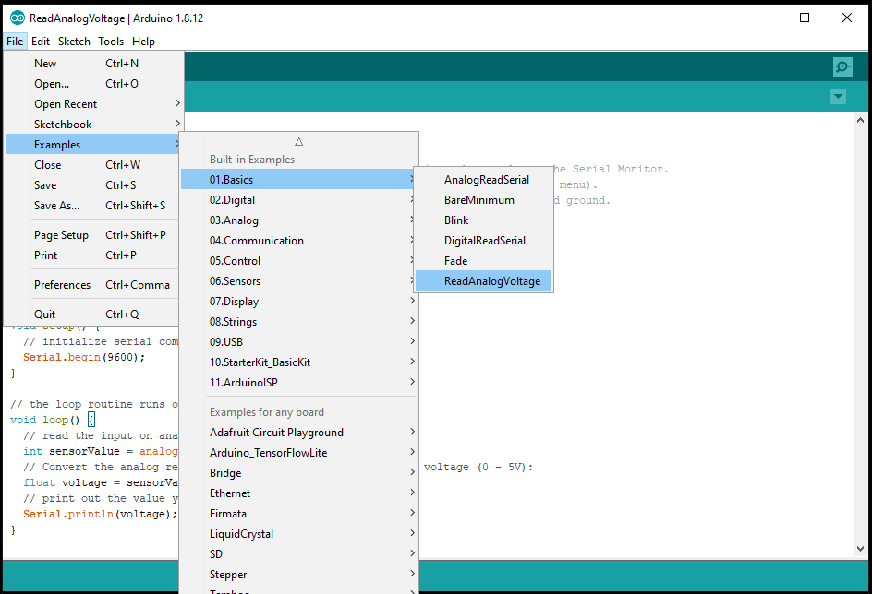Open Preferences from the File menu

point(93,285)
